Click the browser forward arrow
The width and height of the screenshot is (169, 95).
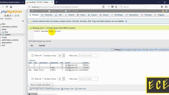pos(3,7)
